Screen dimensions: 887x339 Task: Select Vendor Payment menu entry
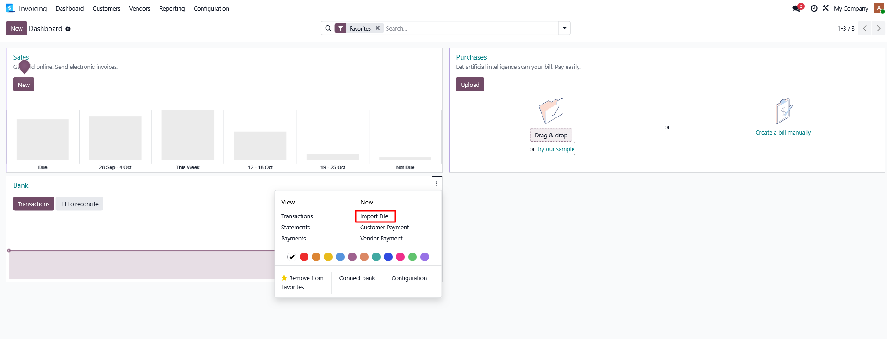[x=381, y=239]
